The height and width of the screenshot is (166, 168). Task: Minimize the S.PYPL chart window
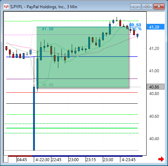tap(136, 7)
